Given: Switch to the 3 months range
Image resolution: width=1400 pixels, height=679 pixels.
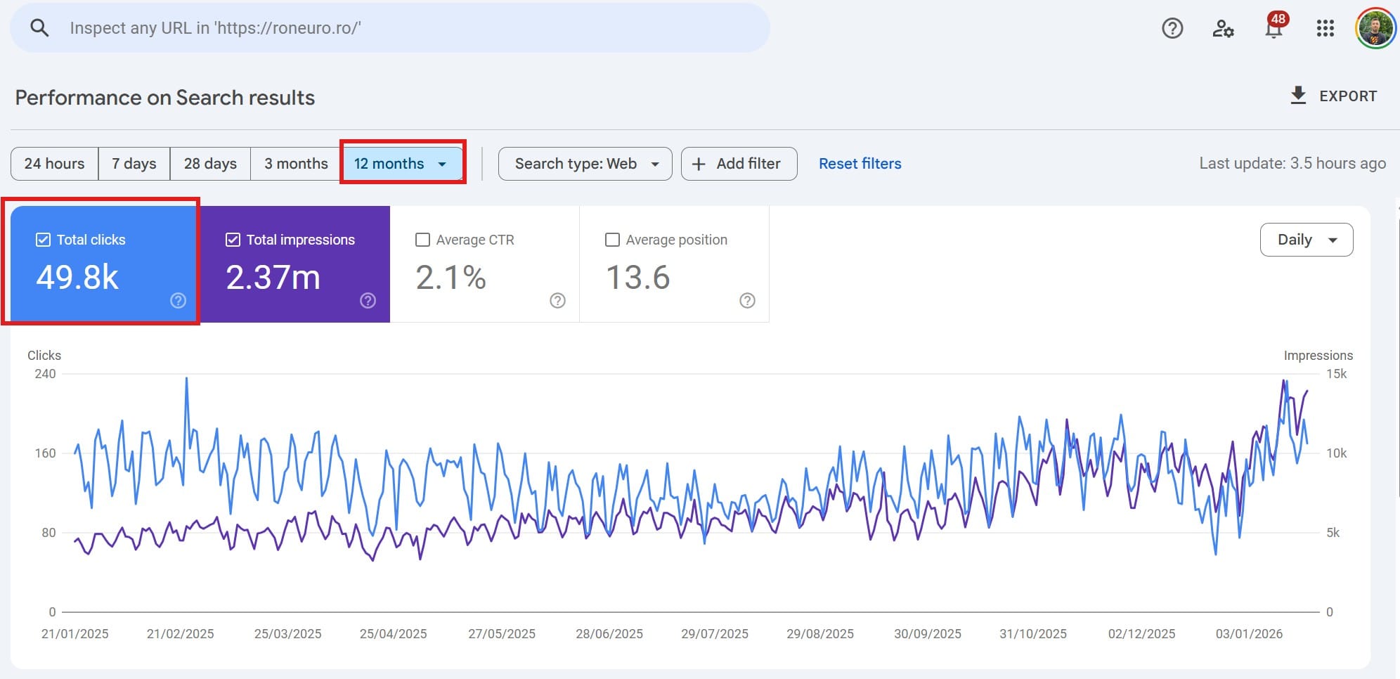Looking at the screenshot, I should 296,164.
